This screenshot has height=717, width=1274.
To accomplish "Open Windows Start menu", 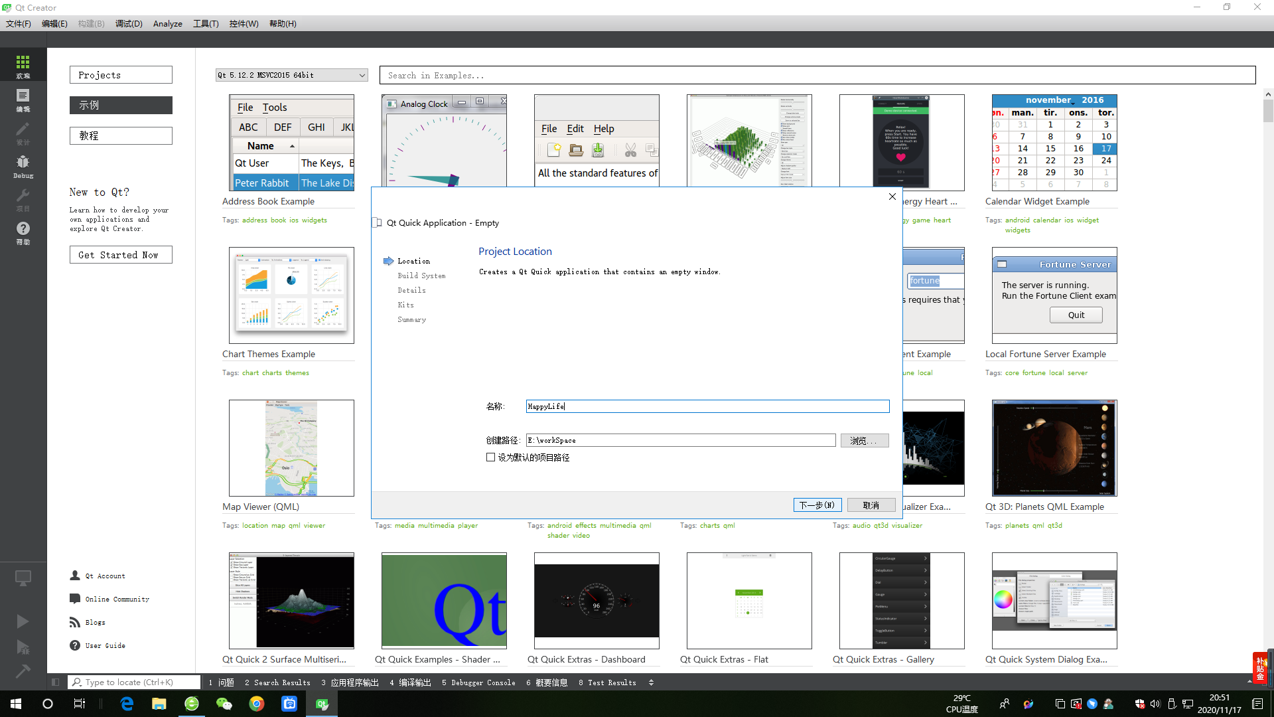I will [x=16, y=704].
